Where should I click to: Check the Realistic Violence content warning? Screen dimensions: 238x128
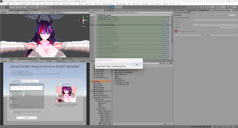11,96
